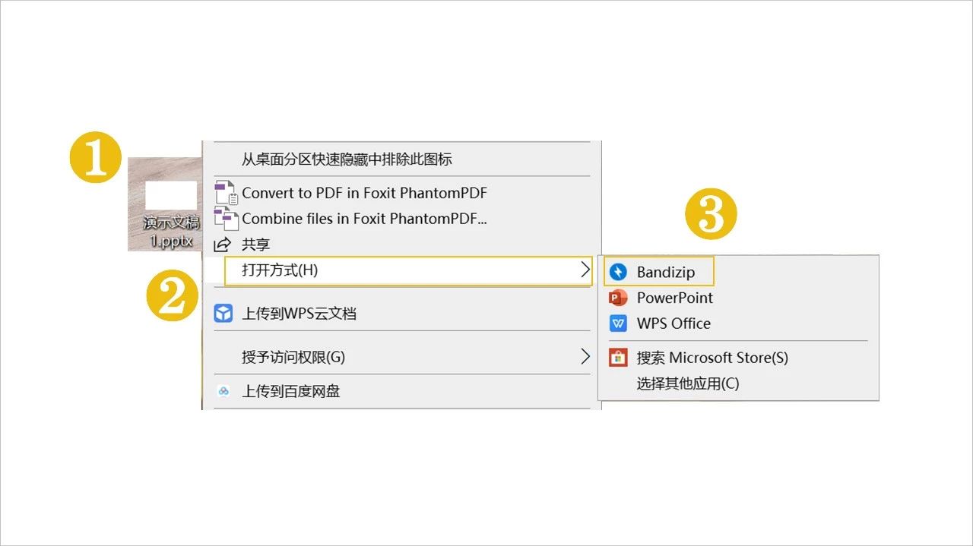Click Convert to PDF in Foxit PhantomPDF
This screenshot has height=546, width=973.
365,192
